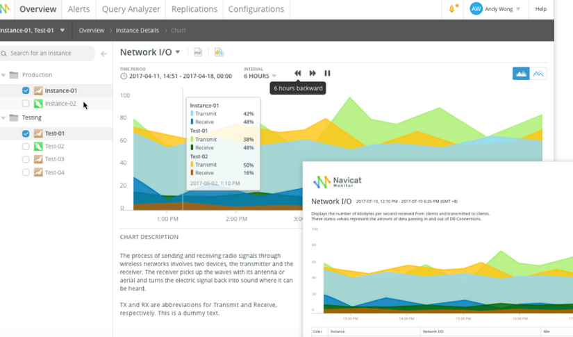The height and width of the screenshot is (337, 573).
Task: Click the Test-03 status icon
Action: pyautogui.click(x=38, y=159)
